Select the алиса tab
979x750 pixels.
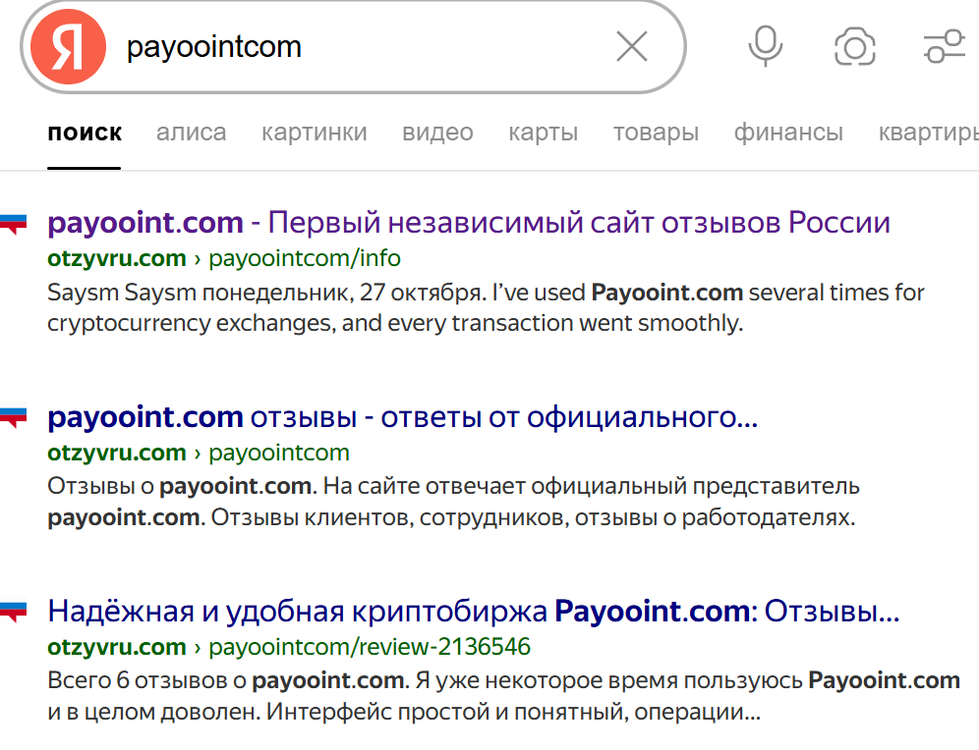pyautogui.click(x=191, y=133)
